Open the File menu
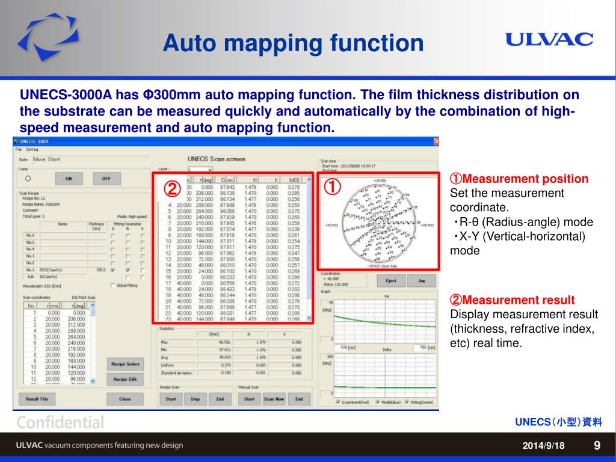This screenshot has height=462, width=616. 18,149
